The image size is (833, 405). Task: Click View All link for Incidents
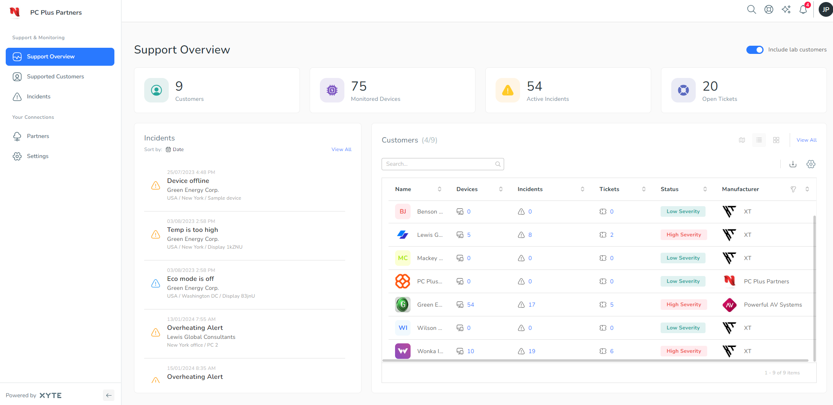coord(341,149)
